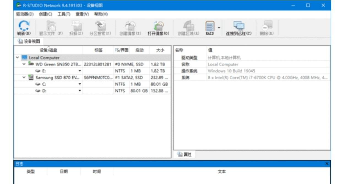Collapse the Samsung SSD 870 drive node

point(24,78)
